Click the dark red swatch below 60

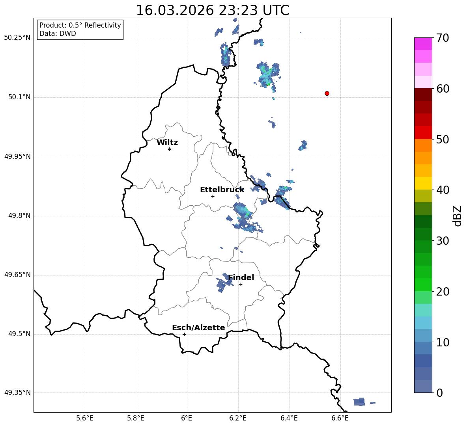tap(423, 95)
